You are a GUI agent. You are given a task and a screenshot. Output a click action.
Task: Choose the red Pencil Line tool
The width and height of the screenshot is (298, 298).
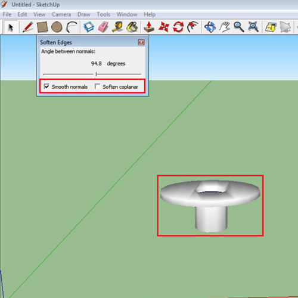tap(28, 27)
